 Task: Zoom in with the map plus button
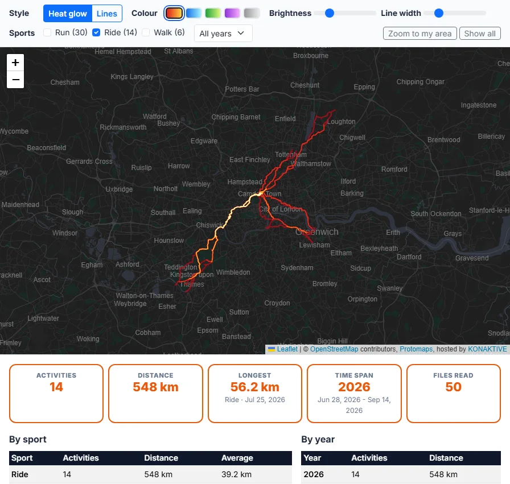[15, 63]
